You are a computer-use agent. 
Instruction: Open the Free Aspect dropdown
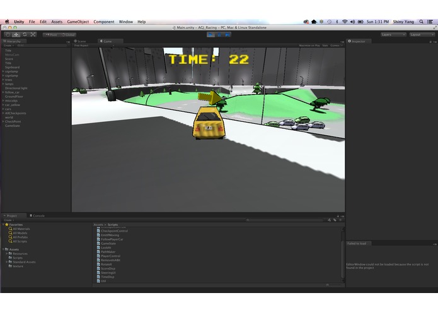(94, 45)
